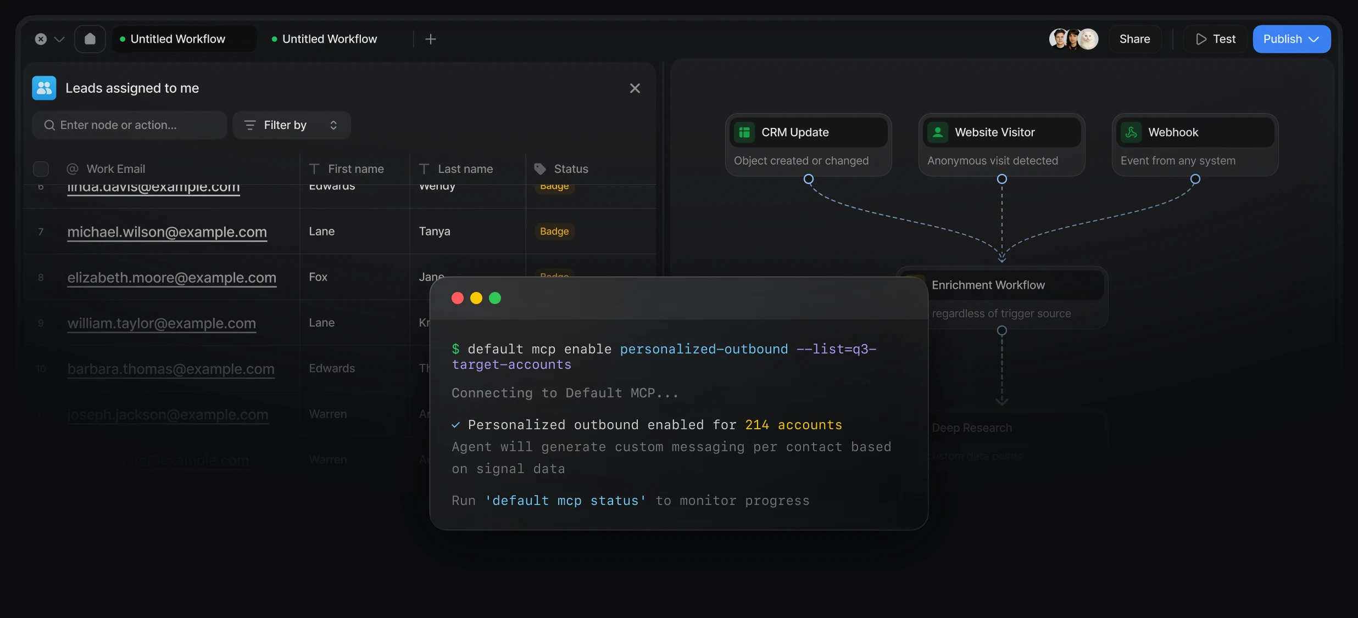This screenshot has height=618, width=1358.
Task: Open michael.wilson@example.com email link
Action: coord(167,232)
